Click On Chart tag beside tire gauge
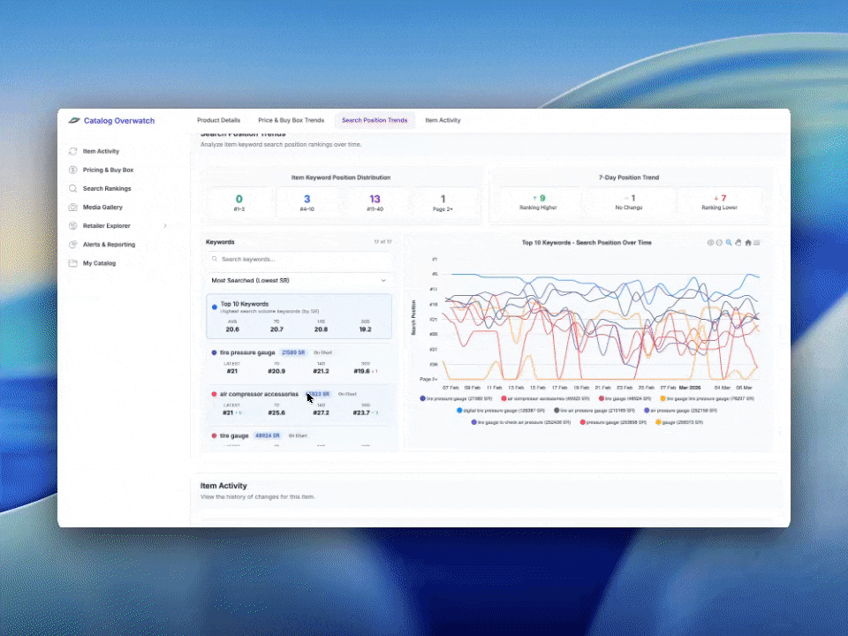 click(298, 435)
